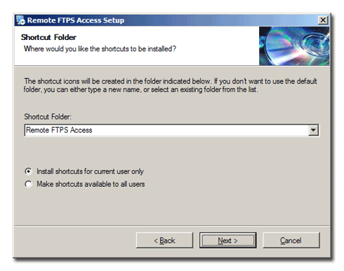Click the CD disc artwork in the header
The height and width of the screenshot is (271, 344).
pyautogui.click(x=294, y=46)
